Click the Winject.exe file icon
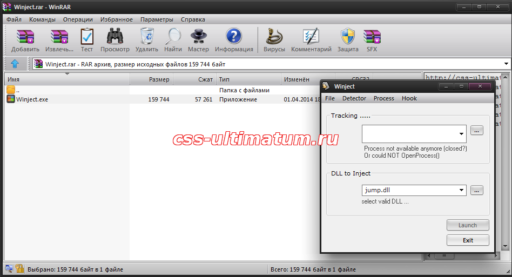This screenshot has height=277, width=512. [11, 99]
